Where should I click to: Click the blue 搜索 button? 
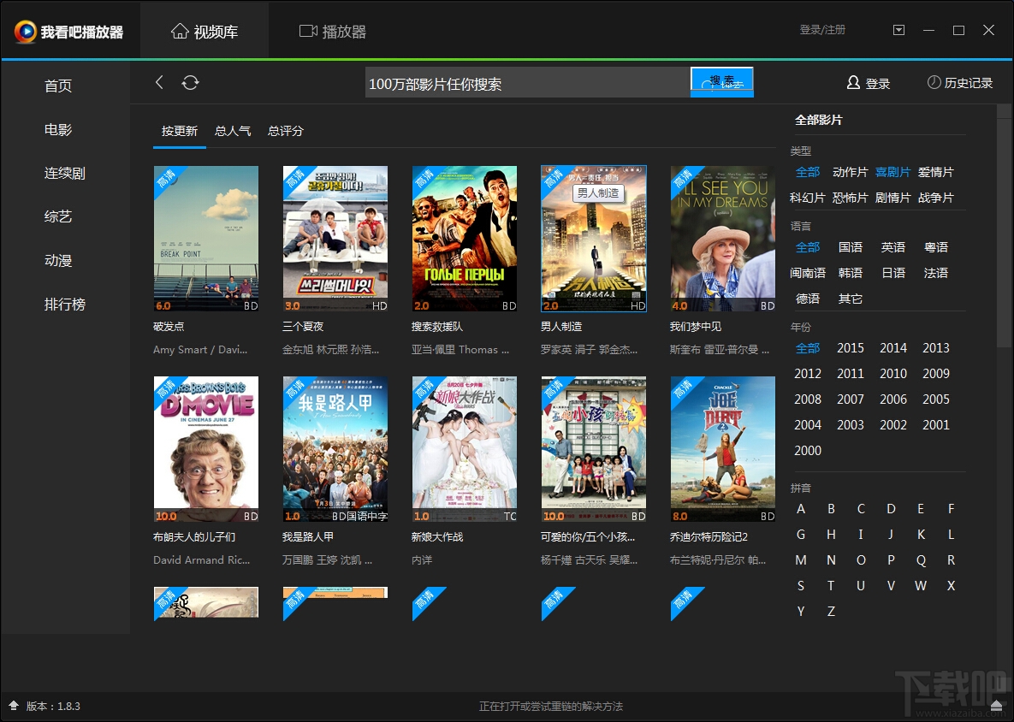[721, 82]
